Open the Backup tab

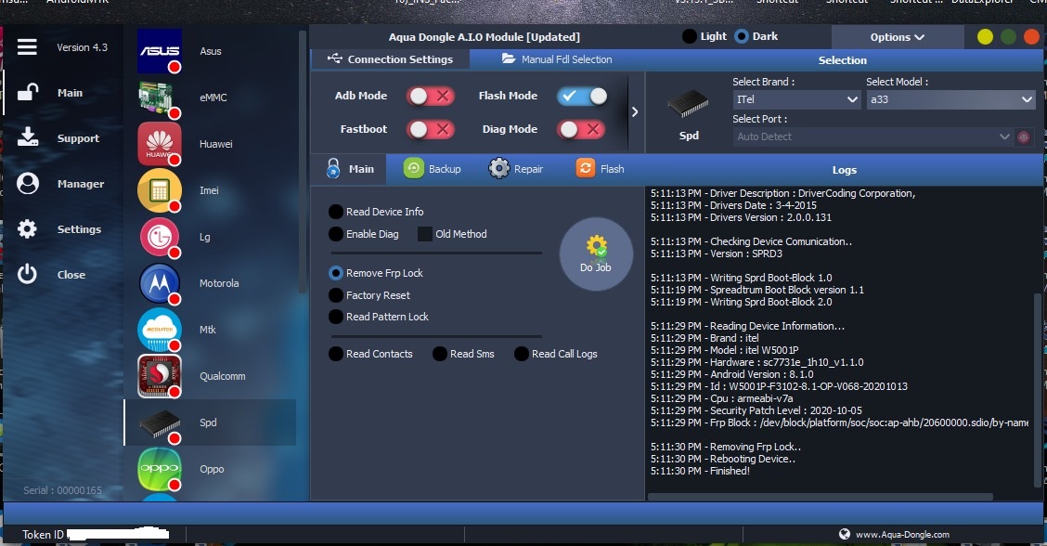tap(432, 169)
